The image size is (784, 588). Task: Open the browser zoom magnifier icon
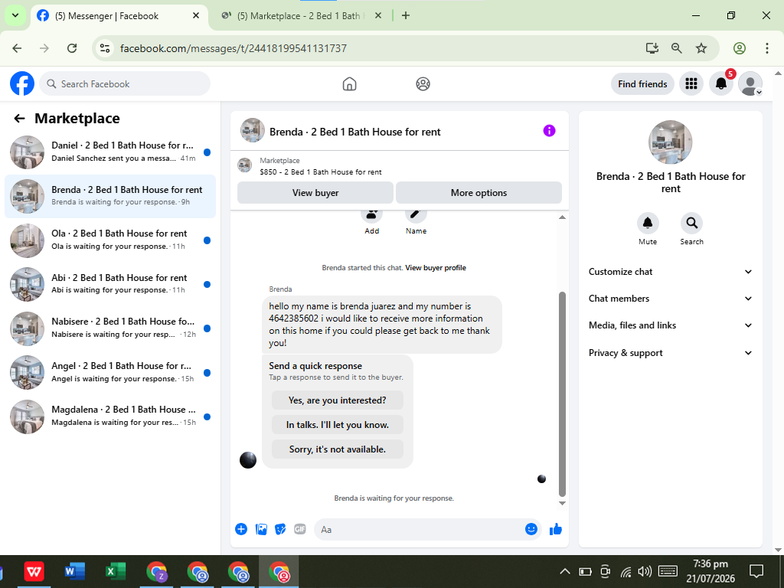(677, 48)
